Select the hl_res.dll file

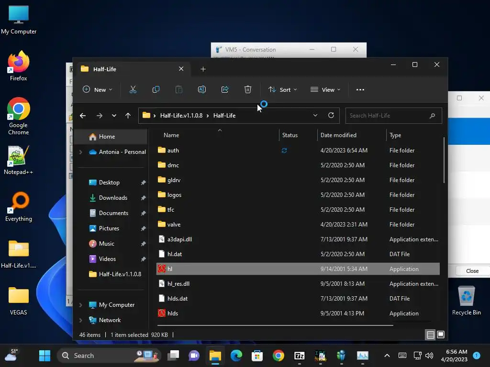[x=298, y=284]
